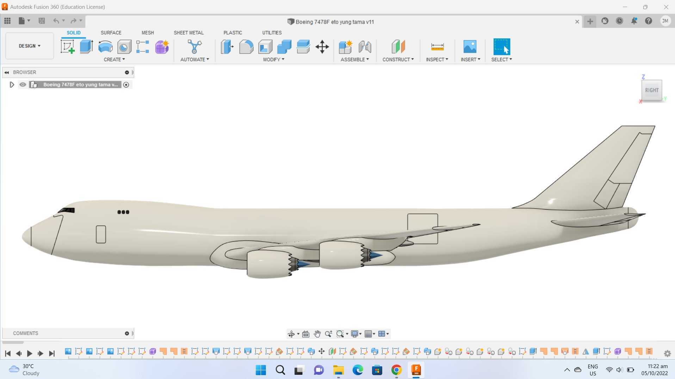675x379 pixels.
Task: Open the Help question mark icon
Action: 649,21
